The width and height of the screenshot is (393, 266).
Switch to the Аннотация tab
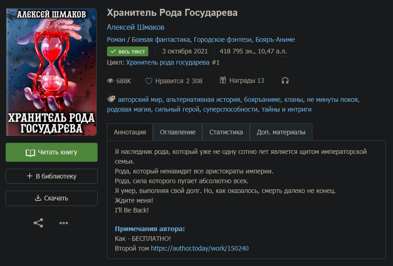pyautogui.click(x=130, y=132)
